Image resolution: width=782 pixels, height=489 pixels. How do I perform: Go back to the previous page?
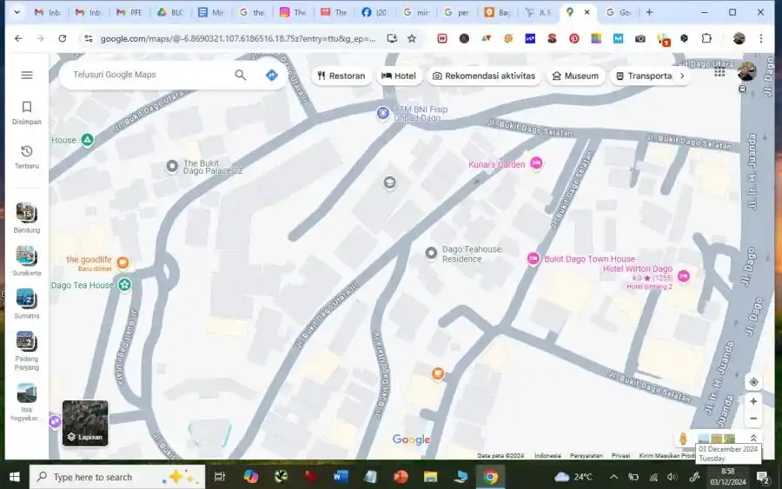pos(18,38)
